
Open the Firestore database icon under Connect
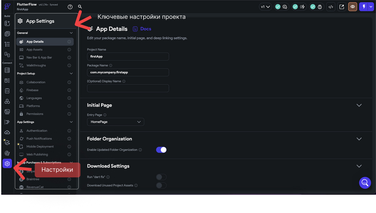point(7,70)
